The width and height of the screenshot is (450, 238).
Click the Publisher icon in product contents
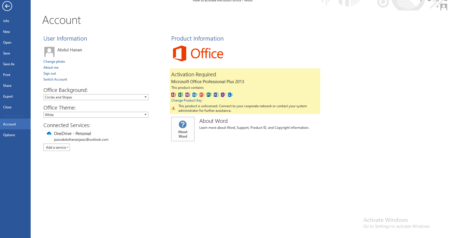(x=209, y=95)
